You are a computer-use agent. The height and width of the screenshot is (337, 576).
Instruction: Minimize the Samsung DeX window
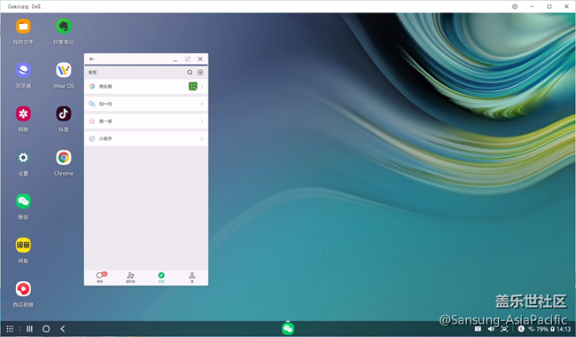pyautogui.click(x=532, y=6)
